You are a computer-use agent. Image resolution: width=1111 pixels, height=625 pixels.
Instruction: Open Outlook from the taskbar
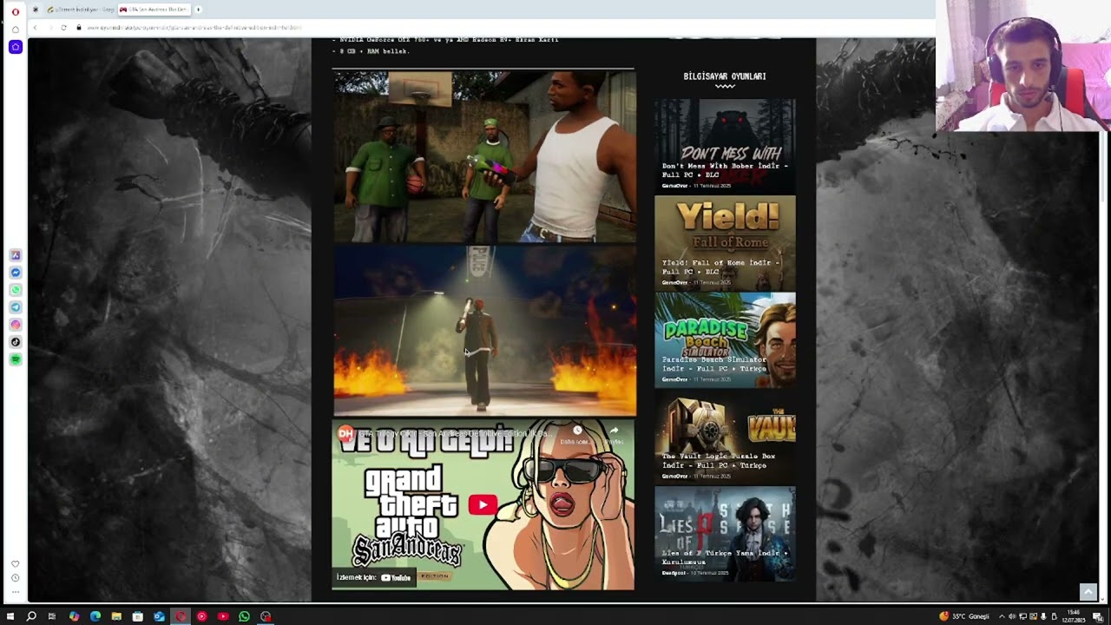[159, 616]
